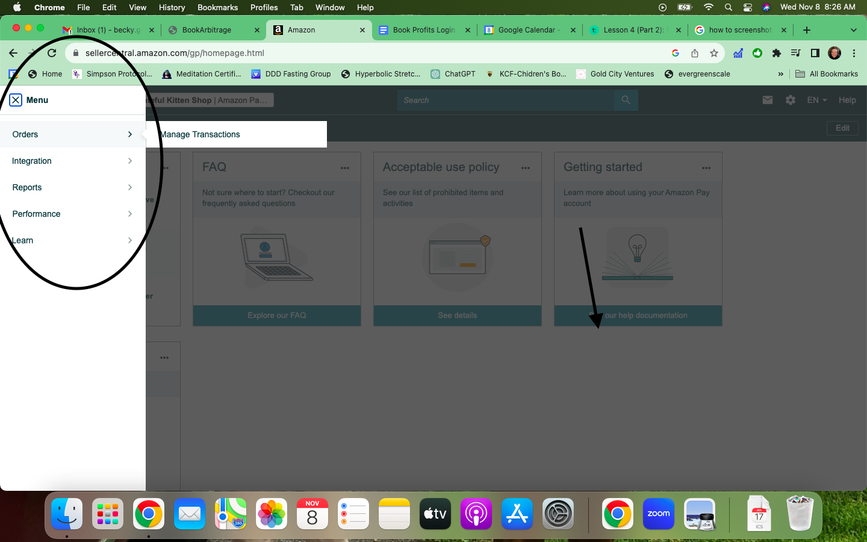Open Finder from the Dock
Image resolution: width=867 pixels, height=542 pixels.
67,514
